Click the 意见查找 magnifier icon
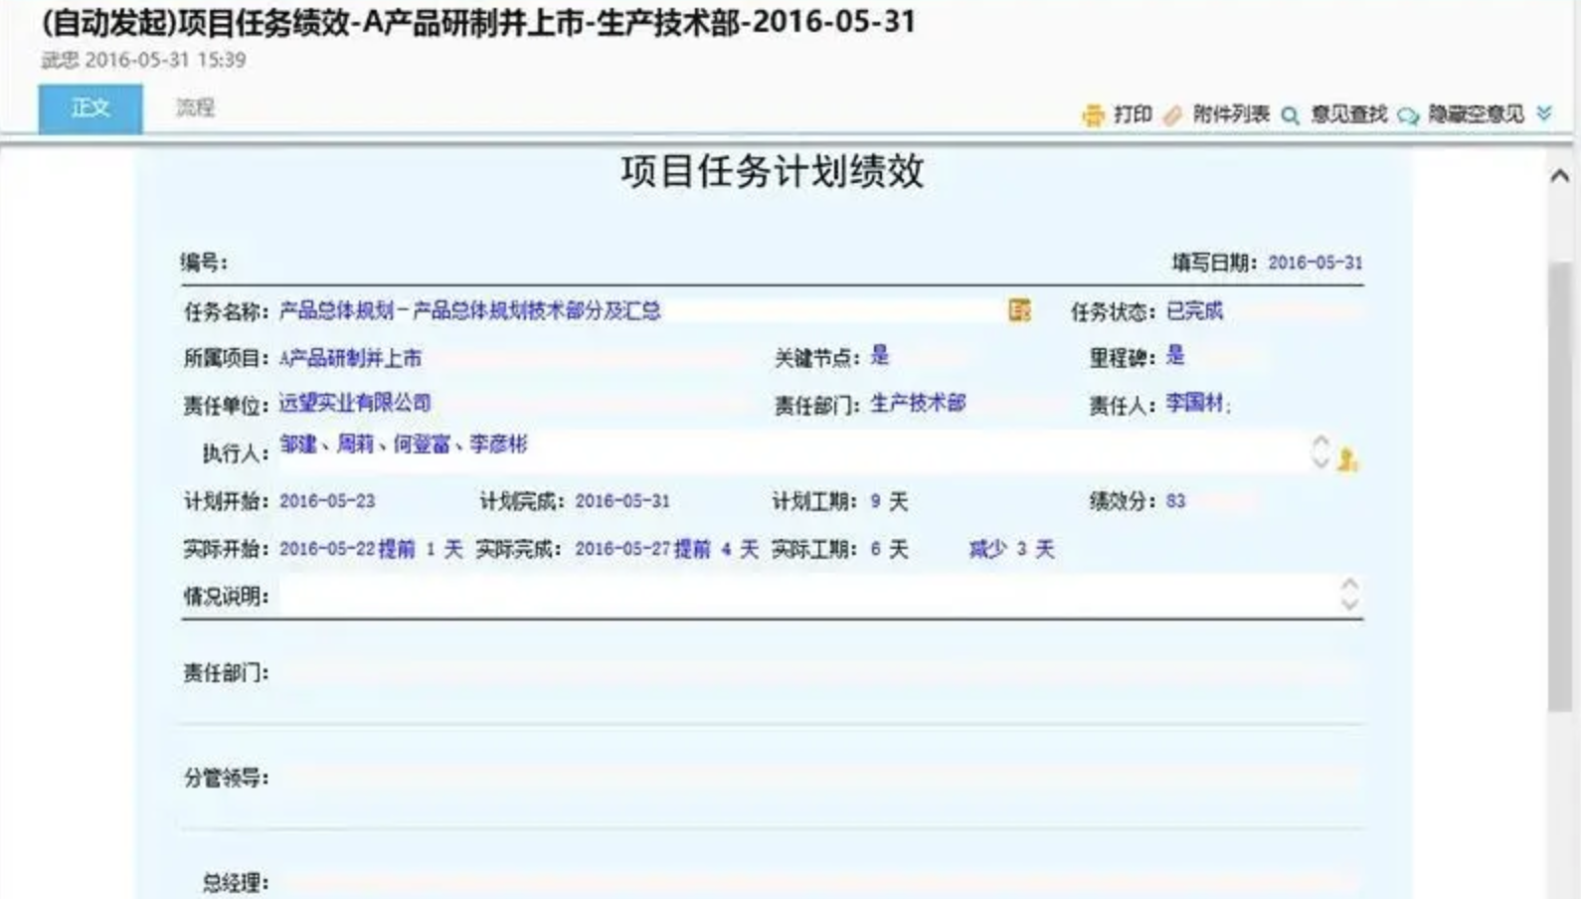 1291,115
